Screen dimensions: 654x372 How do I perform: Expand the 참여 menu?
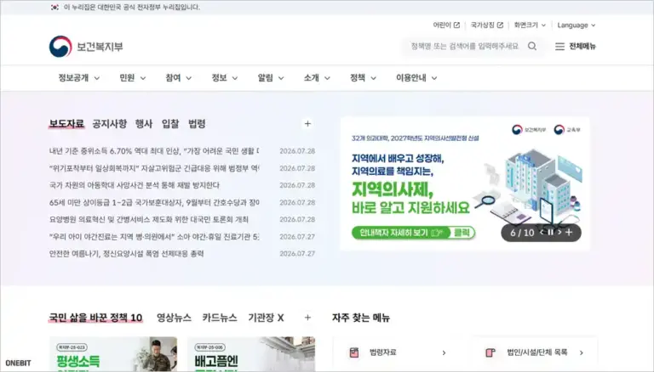[179, 78]
